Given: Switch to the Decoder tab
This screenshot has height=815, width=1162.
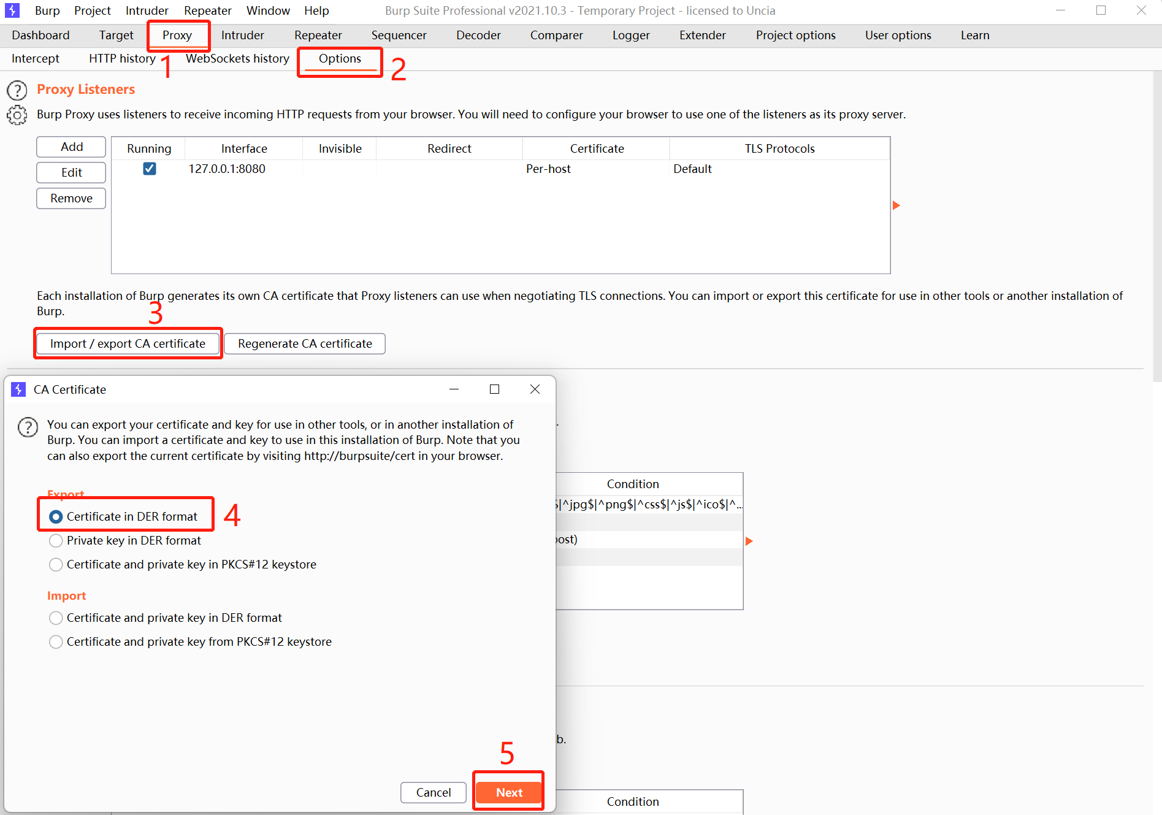Looking at the screenshot, I should (479, 35).
